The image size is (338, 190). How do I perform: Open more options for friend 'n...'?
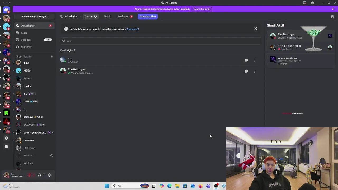pos(255,60)
